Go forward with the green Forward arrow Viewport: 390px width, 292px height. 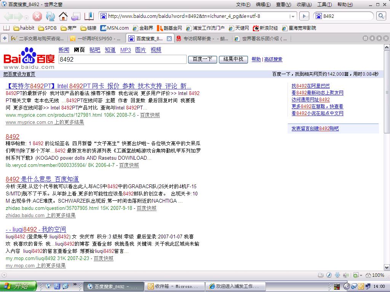click(x=18, y=17)
